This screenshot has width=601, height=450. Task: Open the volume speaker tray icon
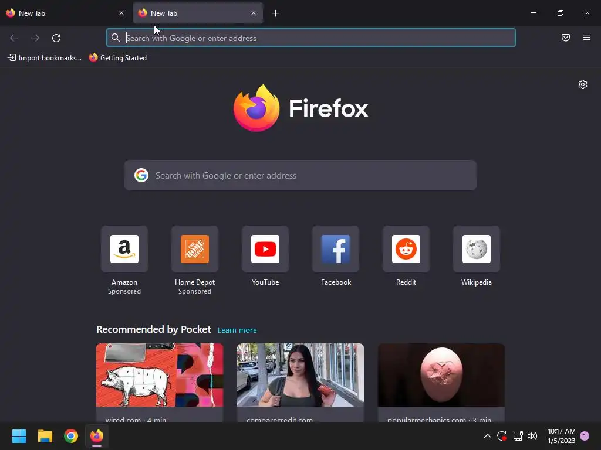[532, 436]
